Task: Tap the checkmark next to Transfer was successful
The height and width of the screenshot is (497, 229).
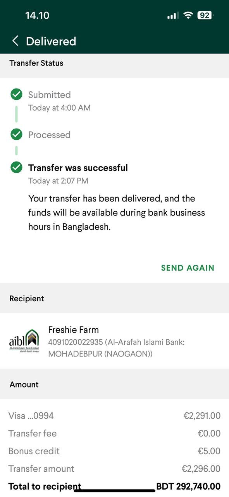Action: (x=16, y=167)
